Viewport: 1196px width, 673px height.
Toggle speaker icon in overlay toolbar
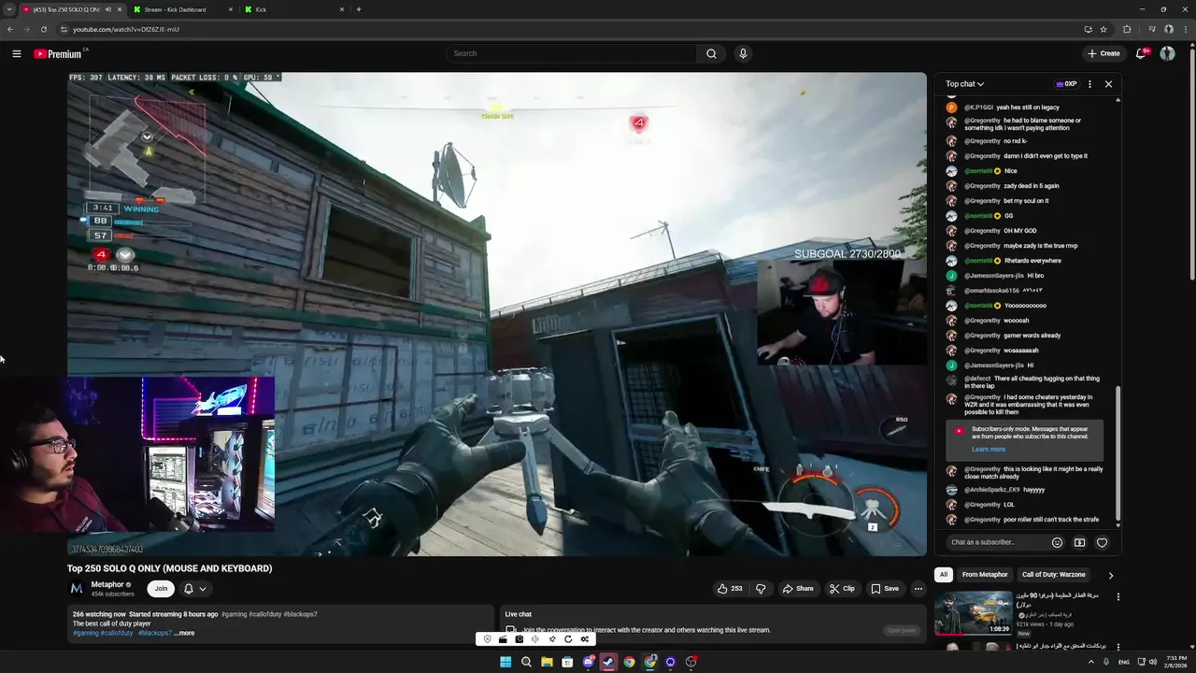tap(535, 639)
